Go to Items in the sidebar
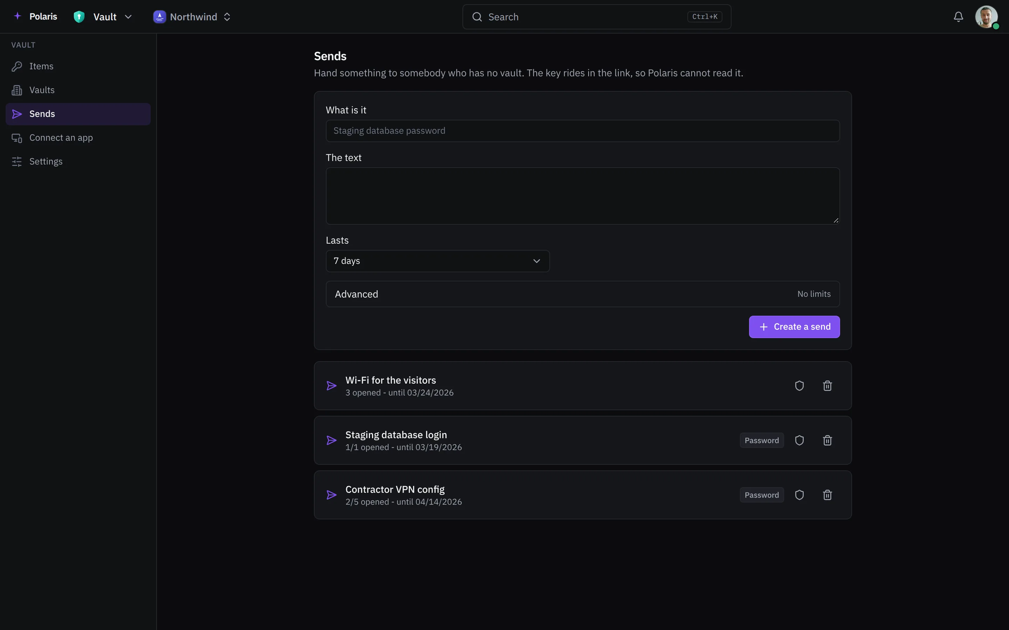 pyautogui.click(x=78, y=66)
